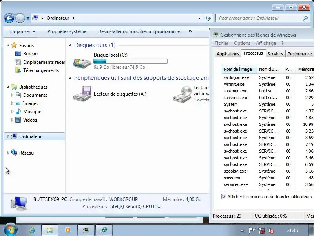Sort by Nom de l'image column header
The image size is (314, 236).
pos(239,69)
